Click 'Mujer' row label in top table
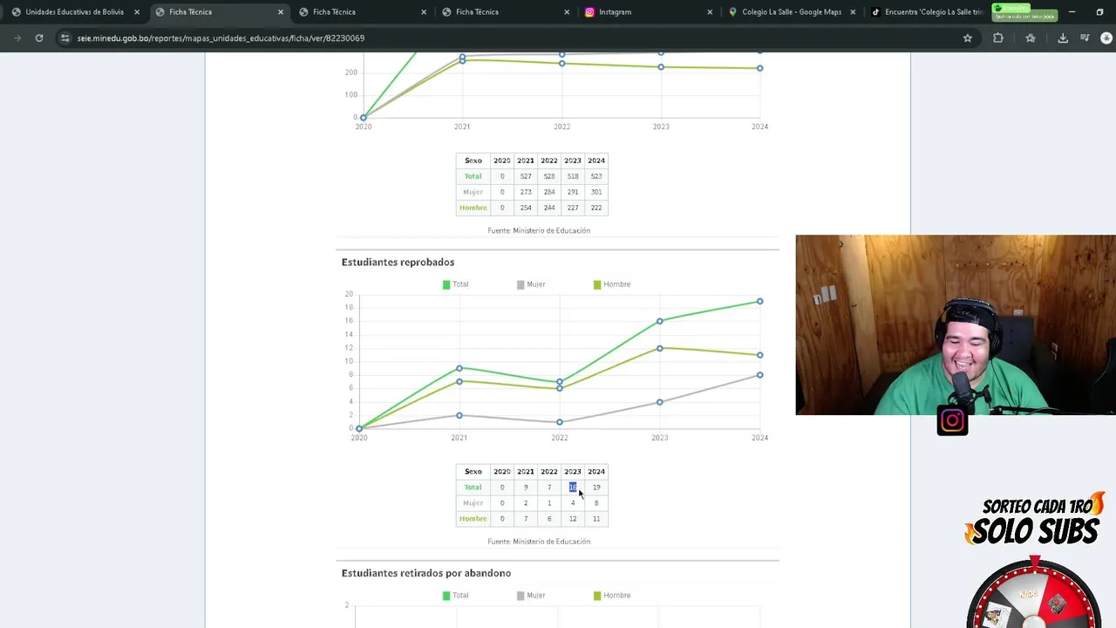 pyautogui.click(x=473, y=192)
